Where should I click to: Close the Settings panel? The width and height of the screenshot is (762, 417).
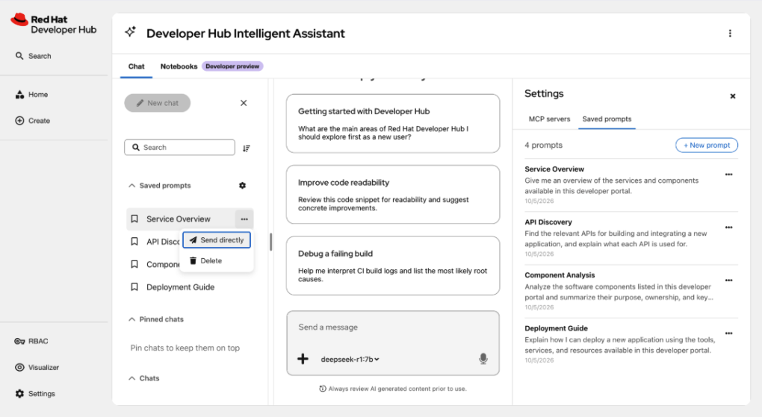(x=733, y=96)
